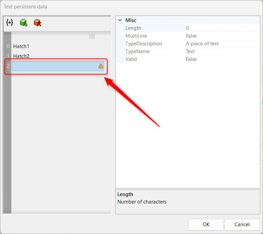The image size is (263, 234).
Task: Click the green cube add item icon
Action: pos(23,23)
